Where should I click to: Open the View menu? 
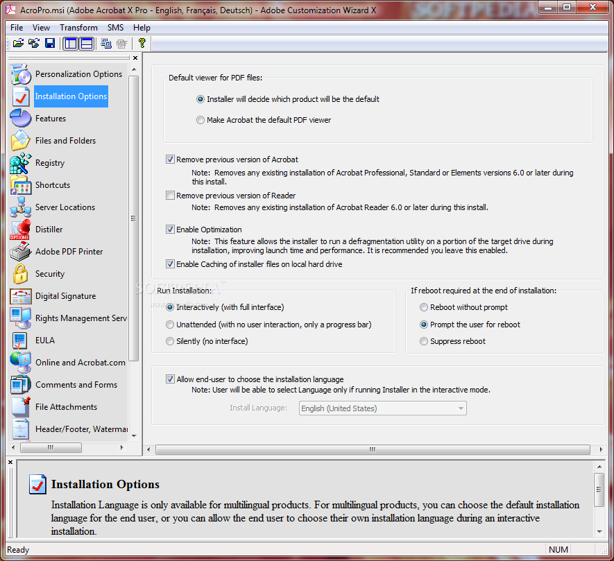[x=41, y=28]
